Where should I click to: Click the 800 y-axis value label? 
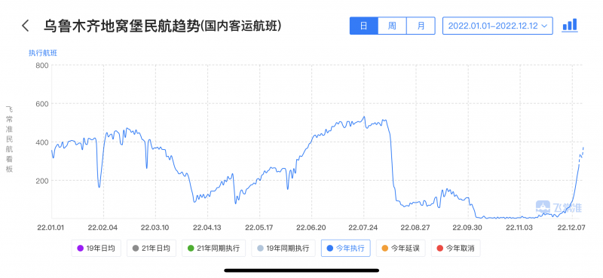click(x=41, y=65)
